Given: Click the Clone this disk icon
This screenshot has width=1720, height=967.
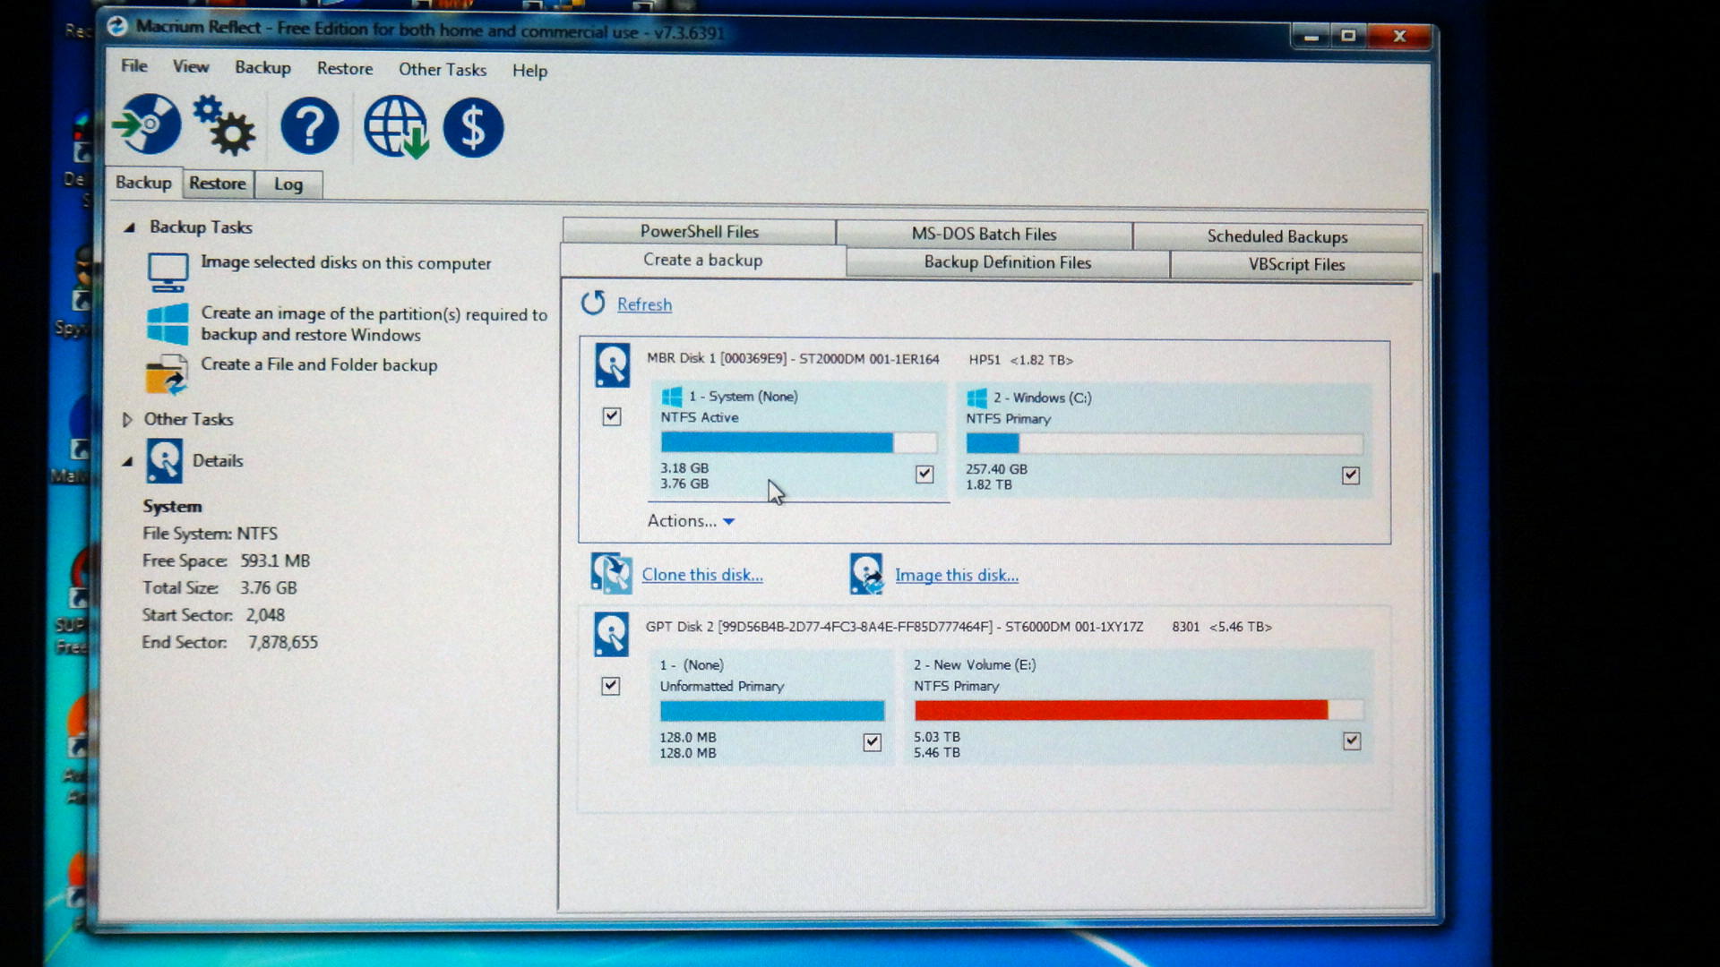Looking at the screenshot, I should click(611, 573).
